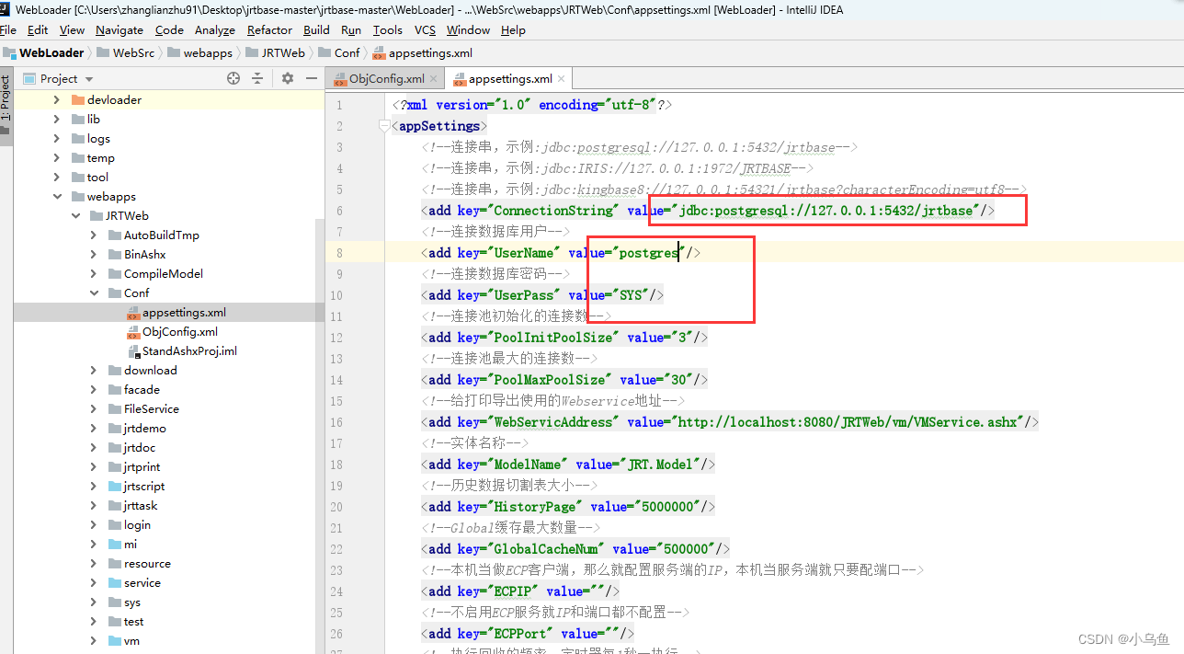Screen dimensions: 1184x654
Task: Open the File menu
Action: tap(8, 30)
